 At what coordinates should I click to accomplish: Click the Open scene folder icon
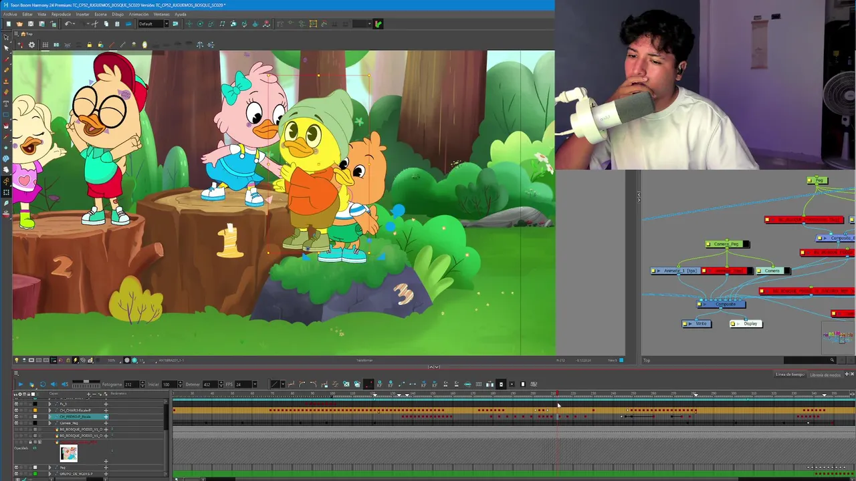19,24
